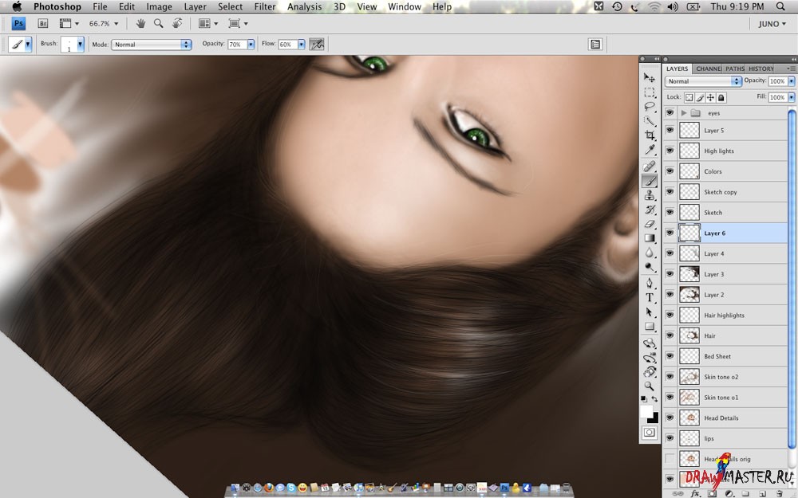The image size is (798, 498).
Task: Add a layer style with fx button
Action: point(695,493)
